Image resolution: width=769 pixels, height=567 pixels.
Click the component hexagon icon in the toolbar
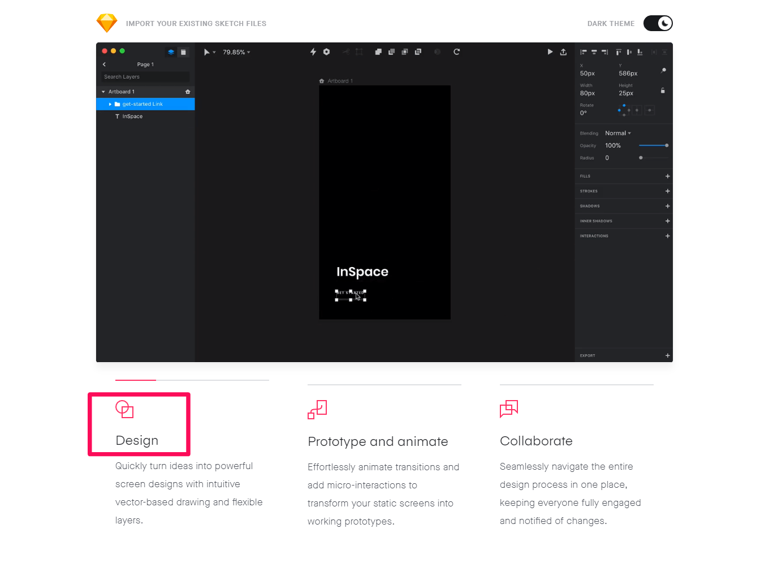point(326,51)
